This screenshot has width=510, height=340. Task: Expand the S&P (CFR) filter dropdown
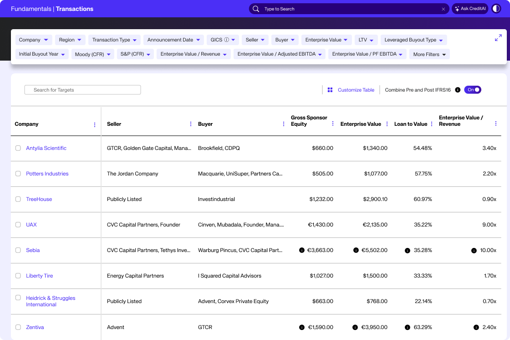[135, 54]
